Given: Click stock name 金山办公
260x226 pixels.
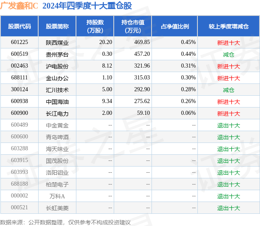Looking at the screenshot, I should coord(57,78).
